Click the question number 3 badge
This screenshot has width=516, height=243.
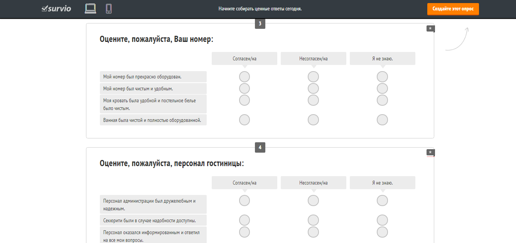click(x=260, y=24)
